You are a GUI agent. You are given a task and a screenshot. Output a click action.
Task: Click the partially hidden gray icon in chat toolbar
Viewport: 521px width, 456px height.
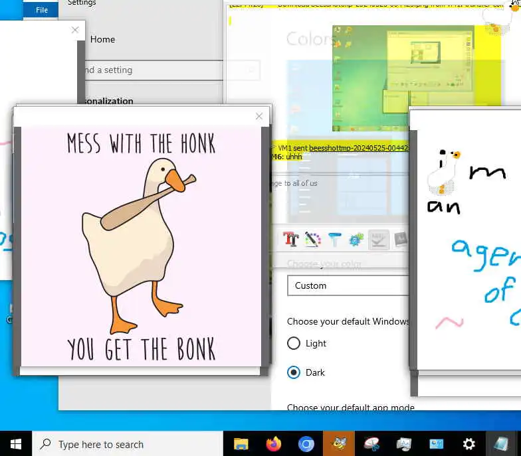[x=400, y=239]
